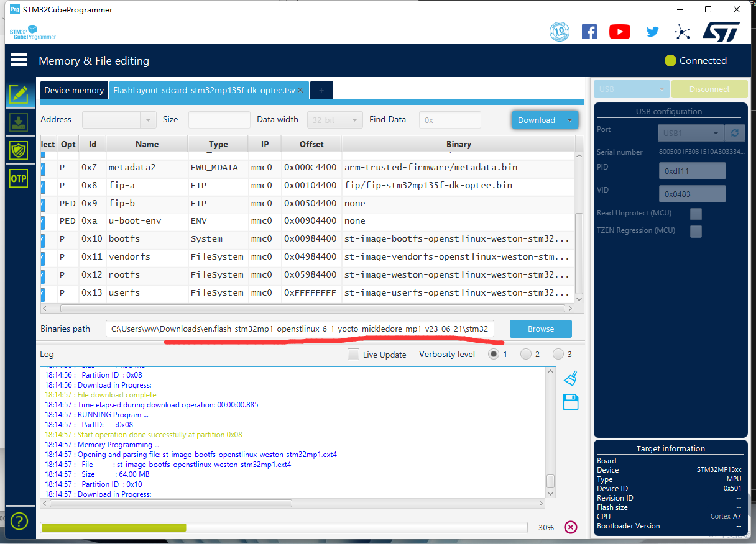
Task: Click the VID field 0x0483
Action: [692, 194]
